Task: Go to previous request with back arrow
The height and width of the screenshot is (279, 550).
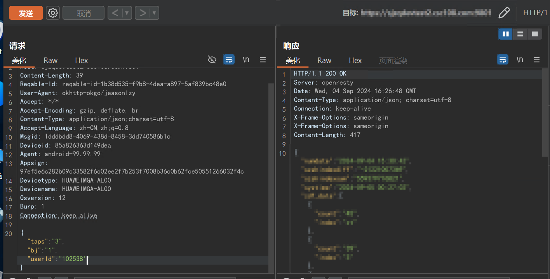Action: pos(115,13)
